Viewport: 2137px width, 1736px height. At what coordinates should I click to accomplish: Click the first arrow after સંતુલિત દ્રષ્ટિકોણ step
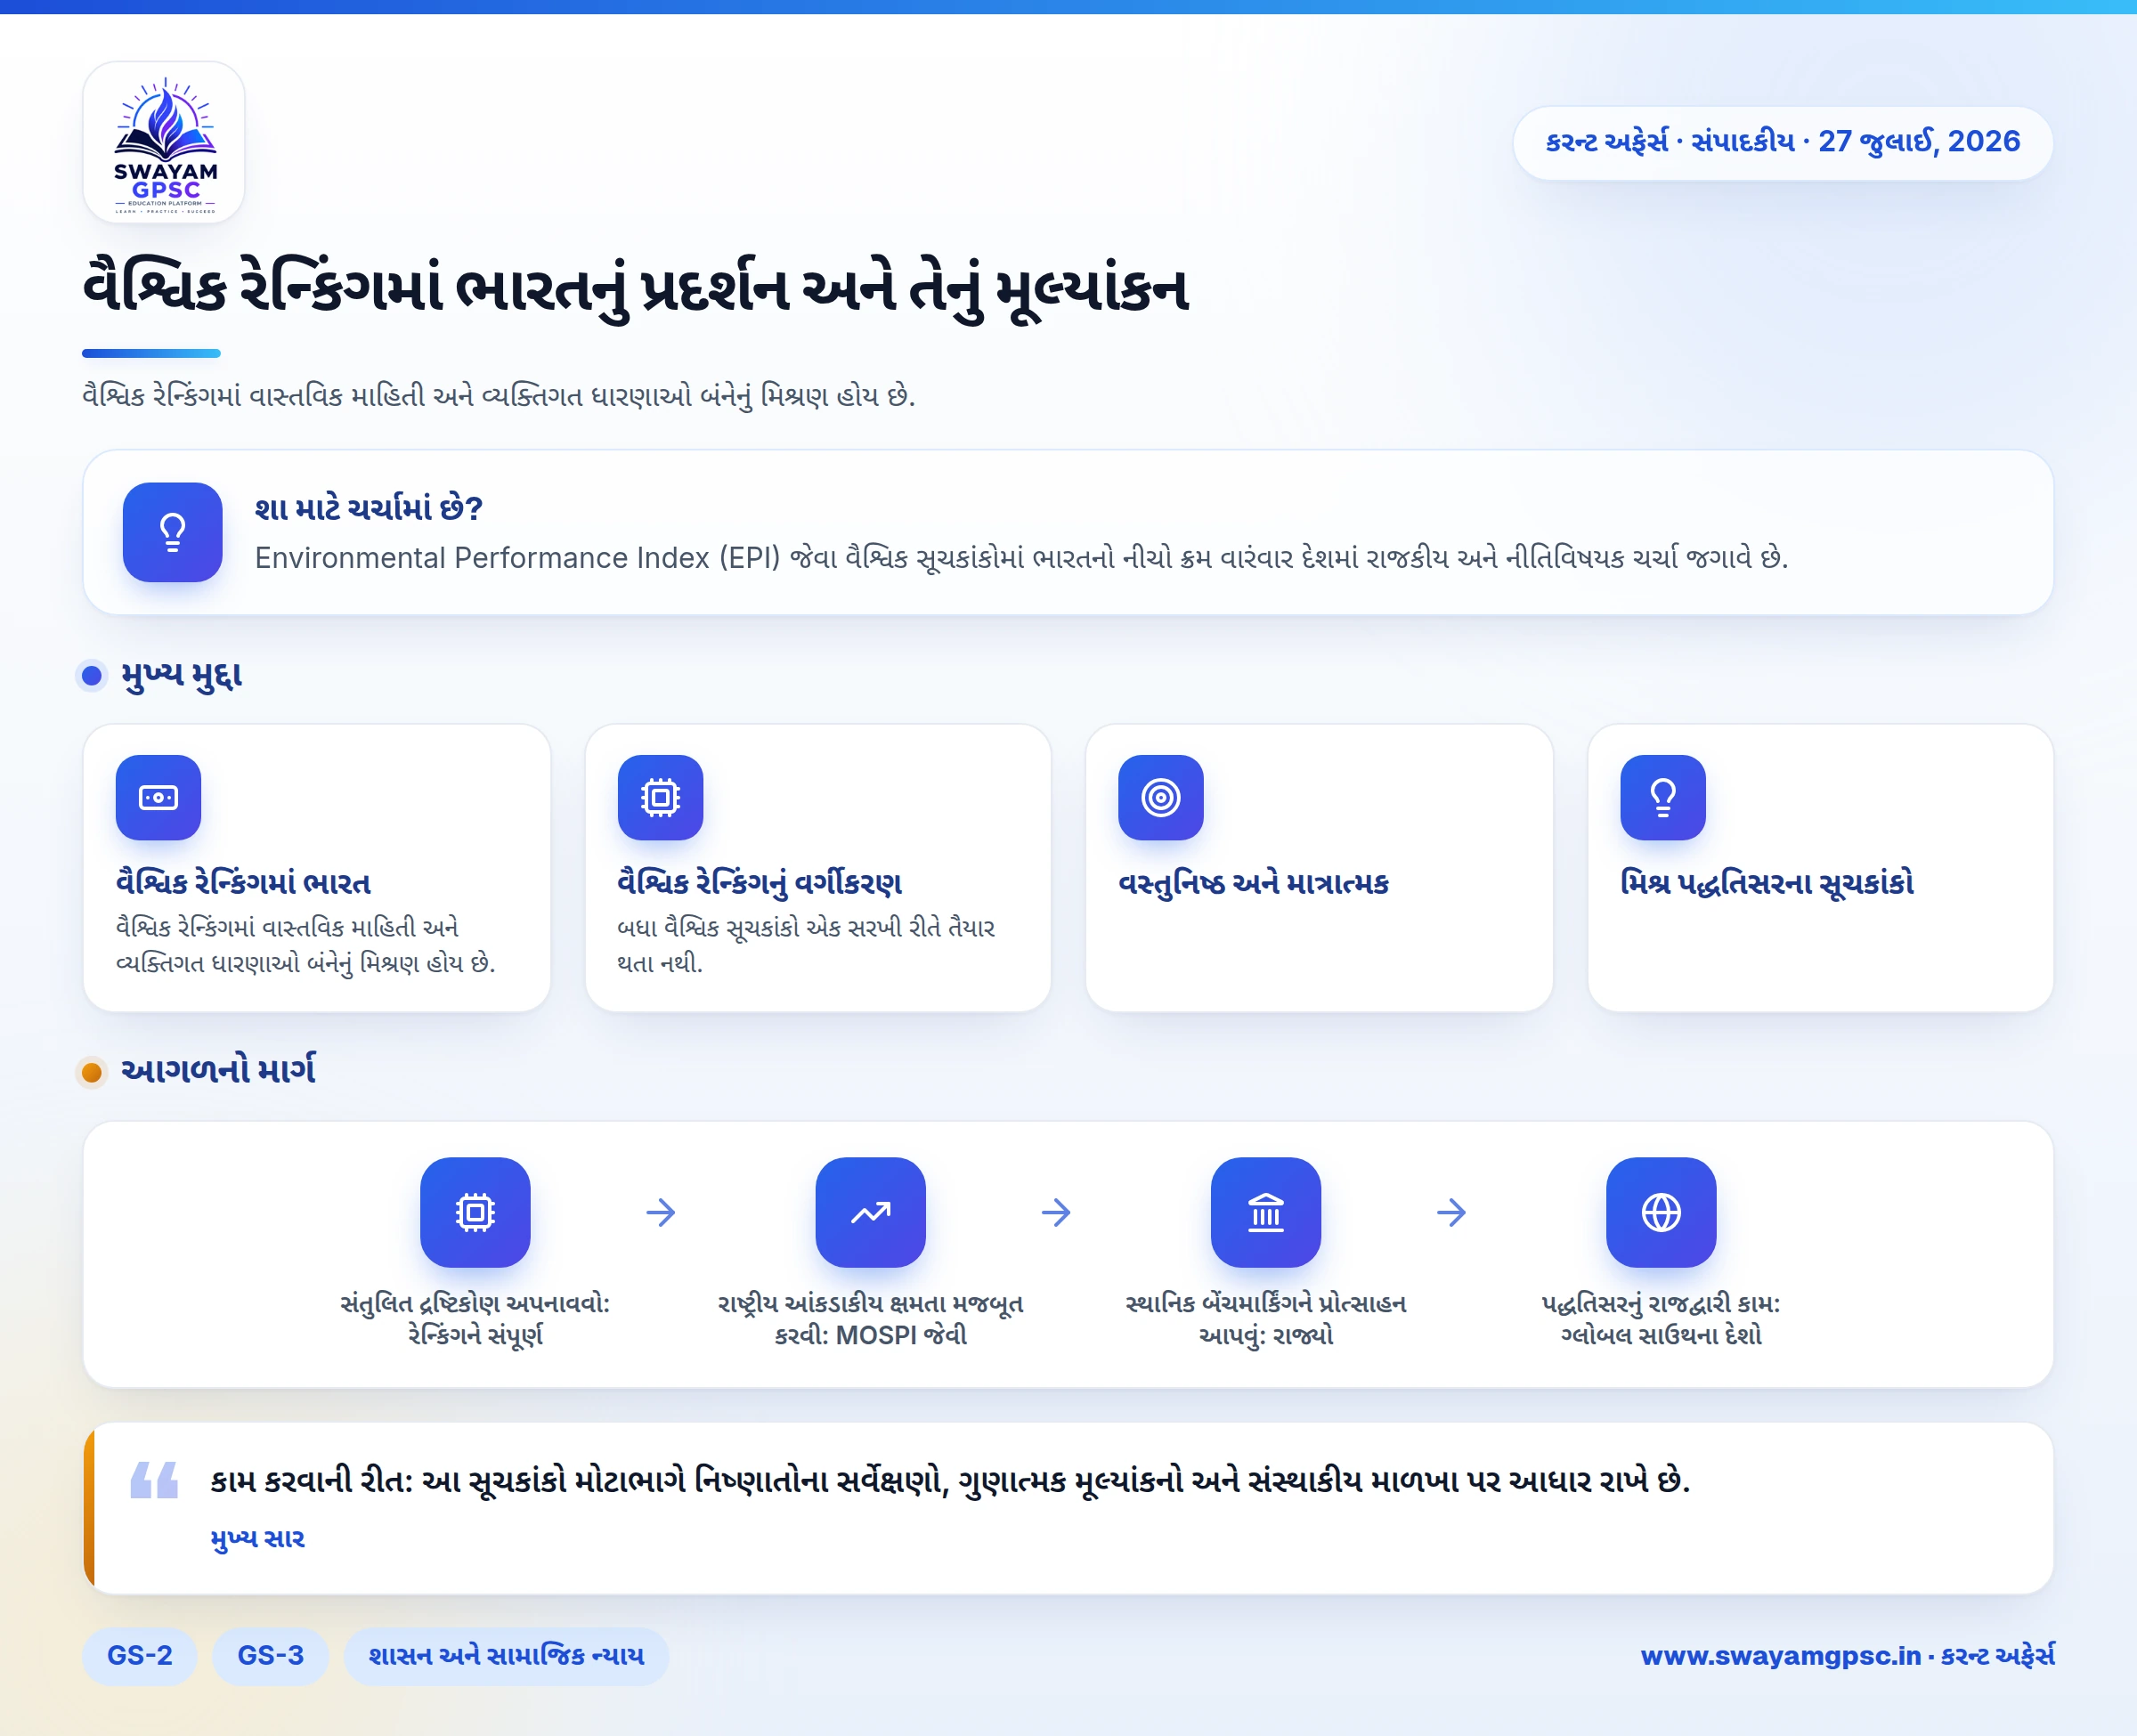coord(661,1212)
